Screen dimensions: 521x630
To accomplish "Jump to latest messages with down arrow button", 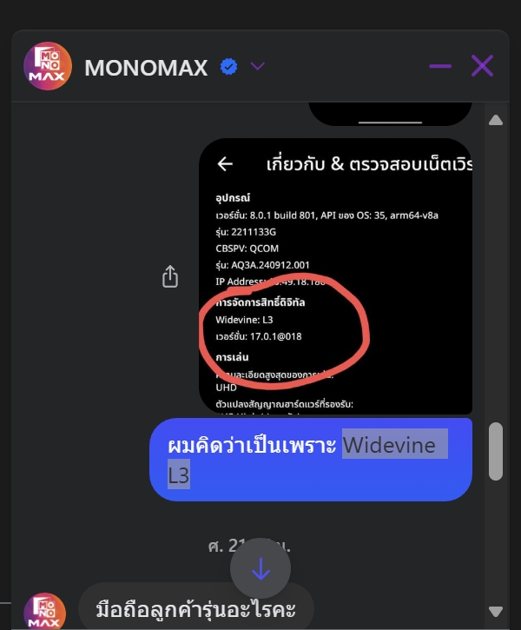I will (x=260, y=568).
